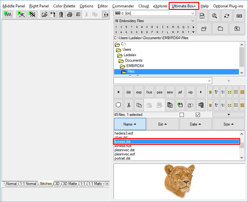This screenshot has width=248, height=202.
Task: Click the 1:1 zoom toolbar icon
Action: click(105, 14)
